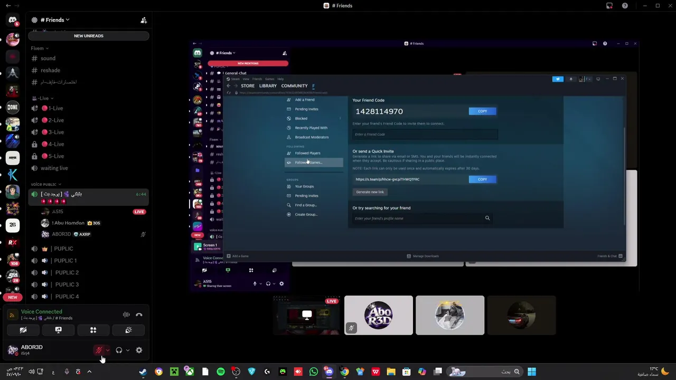The image size is (676, 380).
Task: Start an activity with the shapes icon
Action: 93,330
